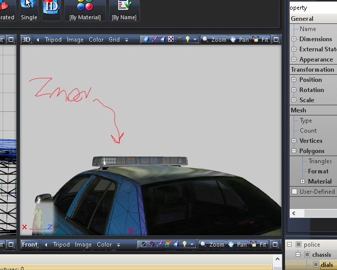Expand the External State property group
The image size is (337, 270).
[294, 49]
